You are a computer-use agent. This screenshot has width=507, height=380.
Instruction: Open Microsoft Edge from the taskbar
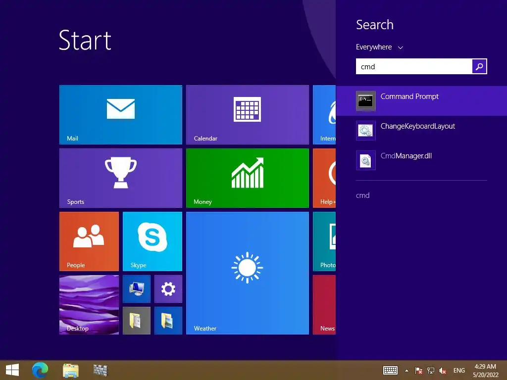(x=40, y=370)
